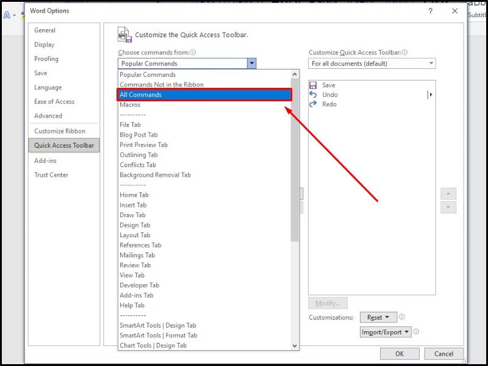The height and width of the screenshot is (366, 488).
Task: Select Add-ins Tab option
Action: (x=204, y=295)
